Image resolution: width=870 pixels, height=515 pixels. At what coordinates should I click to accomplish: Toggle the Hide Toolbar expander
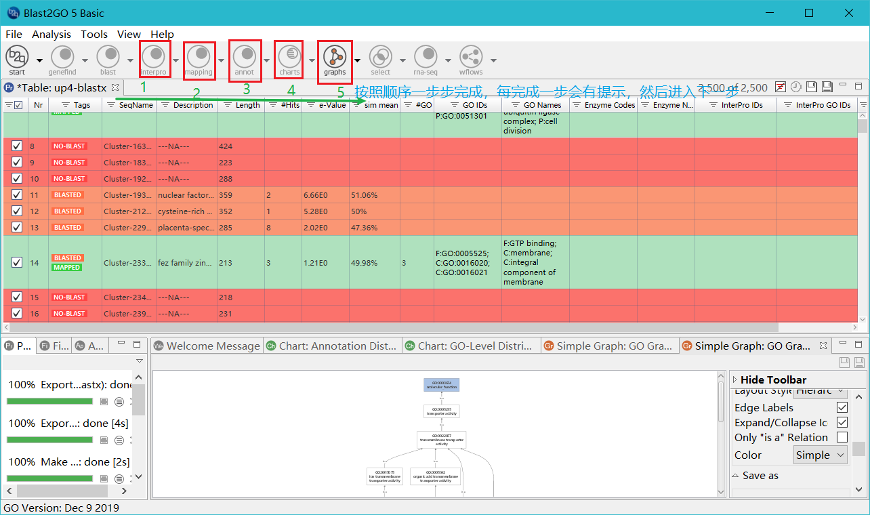735,379
